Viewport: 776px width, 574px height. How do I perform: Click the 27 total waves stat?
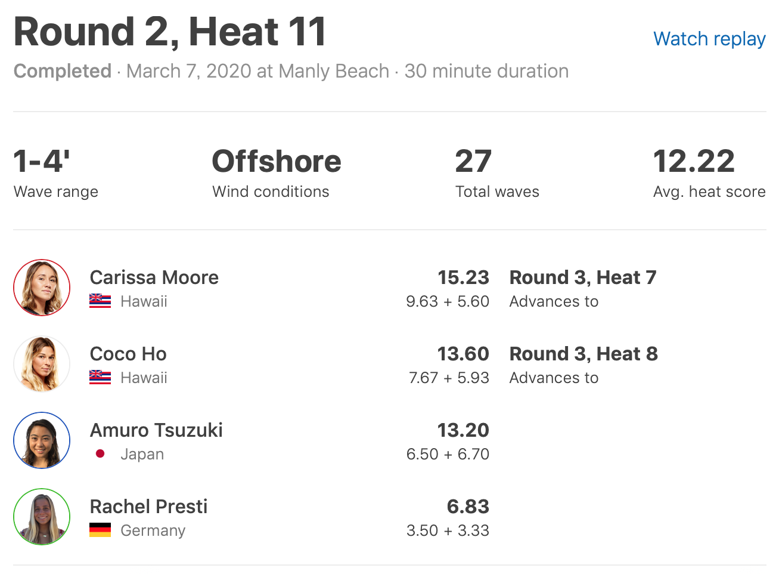coord(473,162)
